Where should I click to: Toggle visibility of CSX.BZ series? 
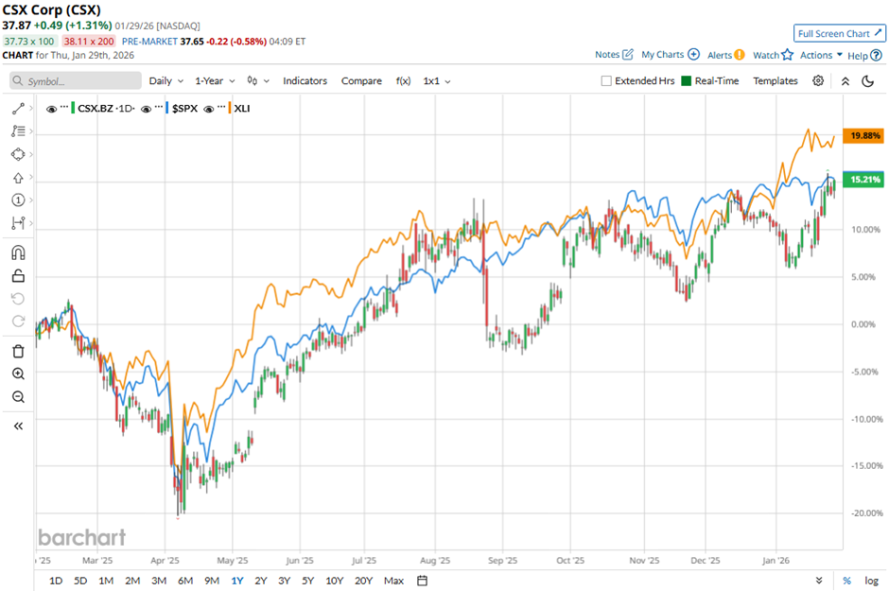(x=52, y=109)
